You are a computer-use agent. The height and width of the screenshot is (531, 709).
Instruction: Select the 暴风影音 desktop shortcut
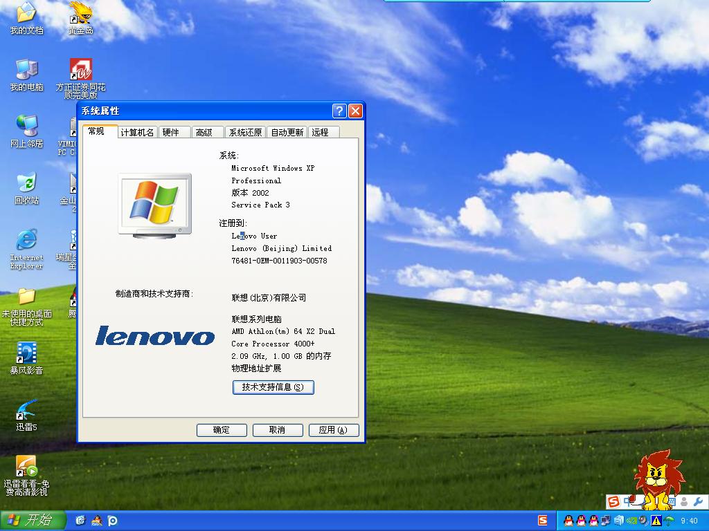[26, 359]
